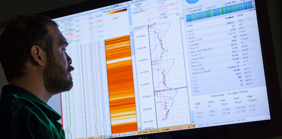Click the lock icon near the time readout
282x139 pixels.
pyautogui.click(x=189, y=127)
